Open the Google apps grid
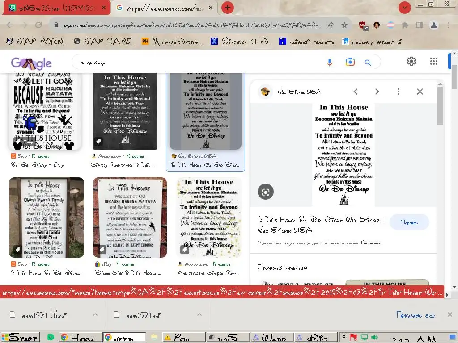 tap(434, 61)
